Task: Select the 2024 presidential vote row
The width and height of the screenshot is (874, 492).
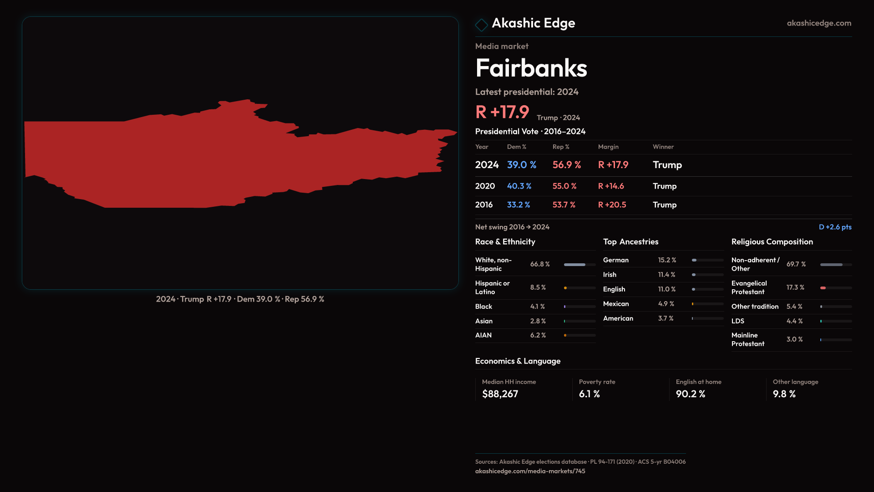Action: coord(578,165)
